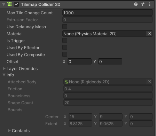The width and height of the screenshot is (156, 136).
Task: Check the Used By Composite option
Action: point(65,54)
